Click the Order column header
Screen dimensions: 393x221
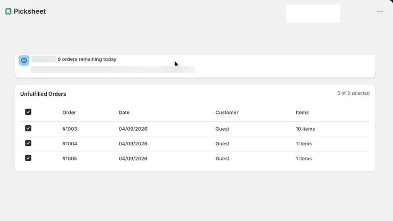click(x=69, y=112)
